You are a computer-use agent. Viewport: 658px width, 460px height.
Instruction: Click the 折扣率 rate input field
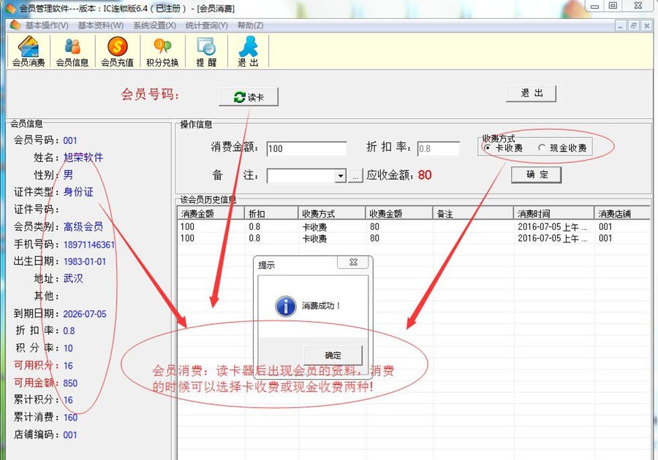pos(438,148)
